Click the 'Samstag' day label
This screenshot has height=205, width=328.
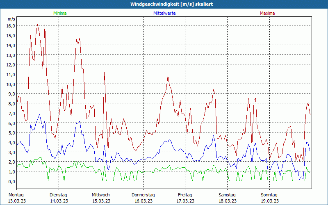point(227,195)
